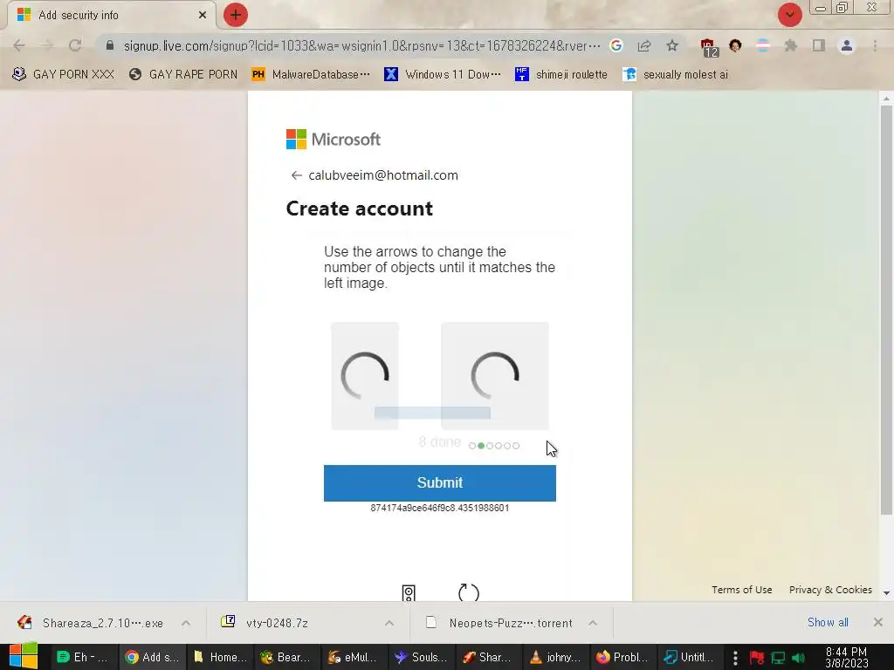Image resolution: width=894 pixels, height=670 pixels.
Task: Expand options for vty-0248.7z download
Action: 389,623
